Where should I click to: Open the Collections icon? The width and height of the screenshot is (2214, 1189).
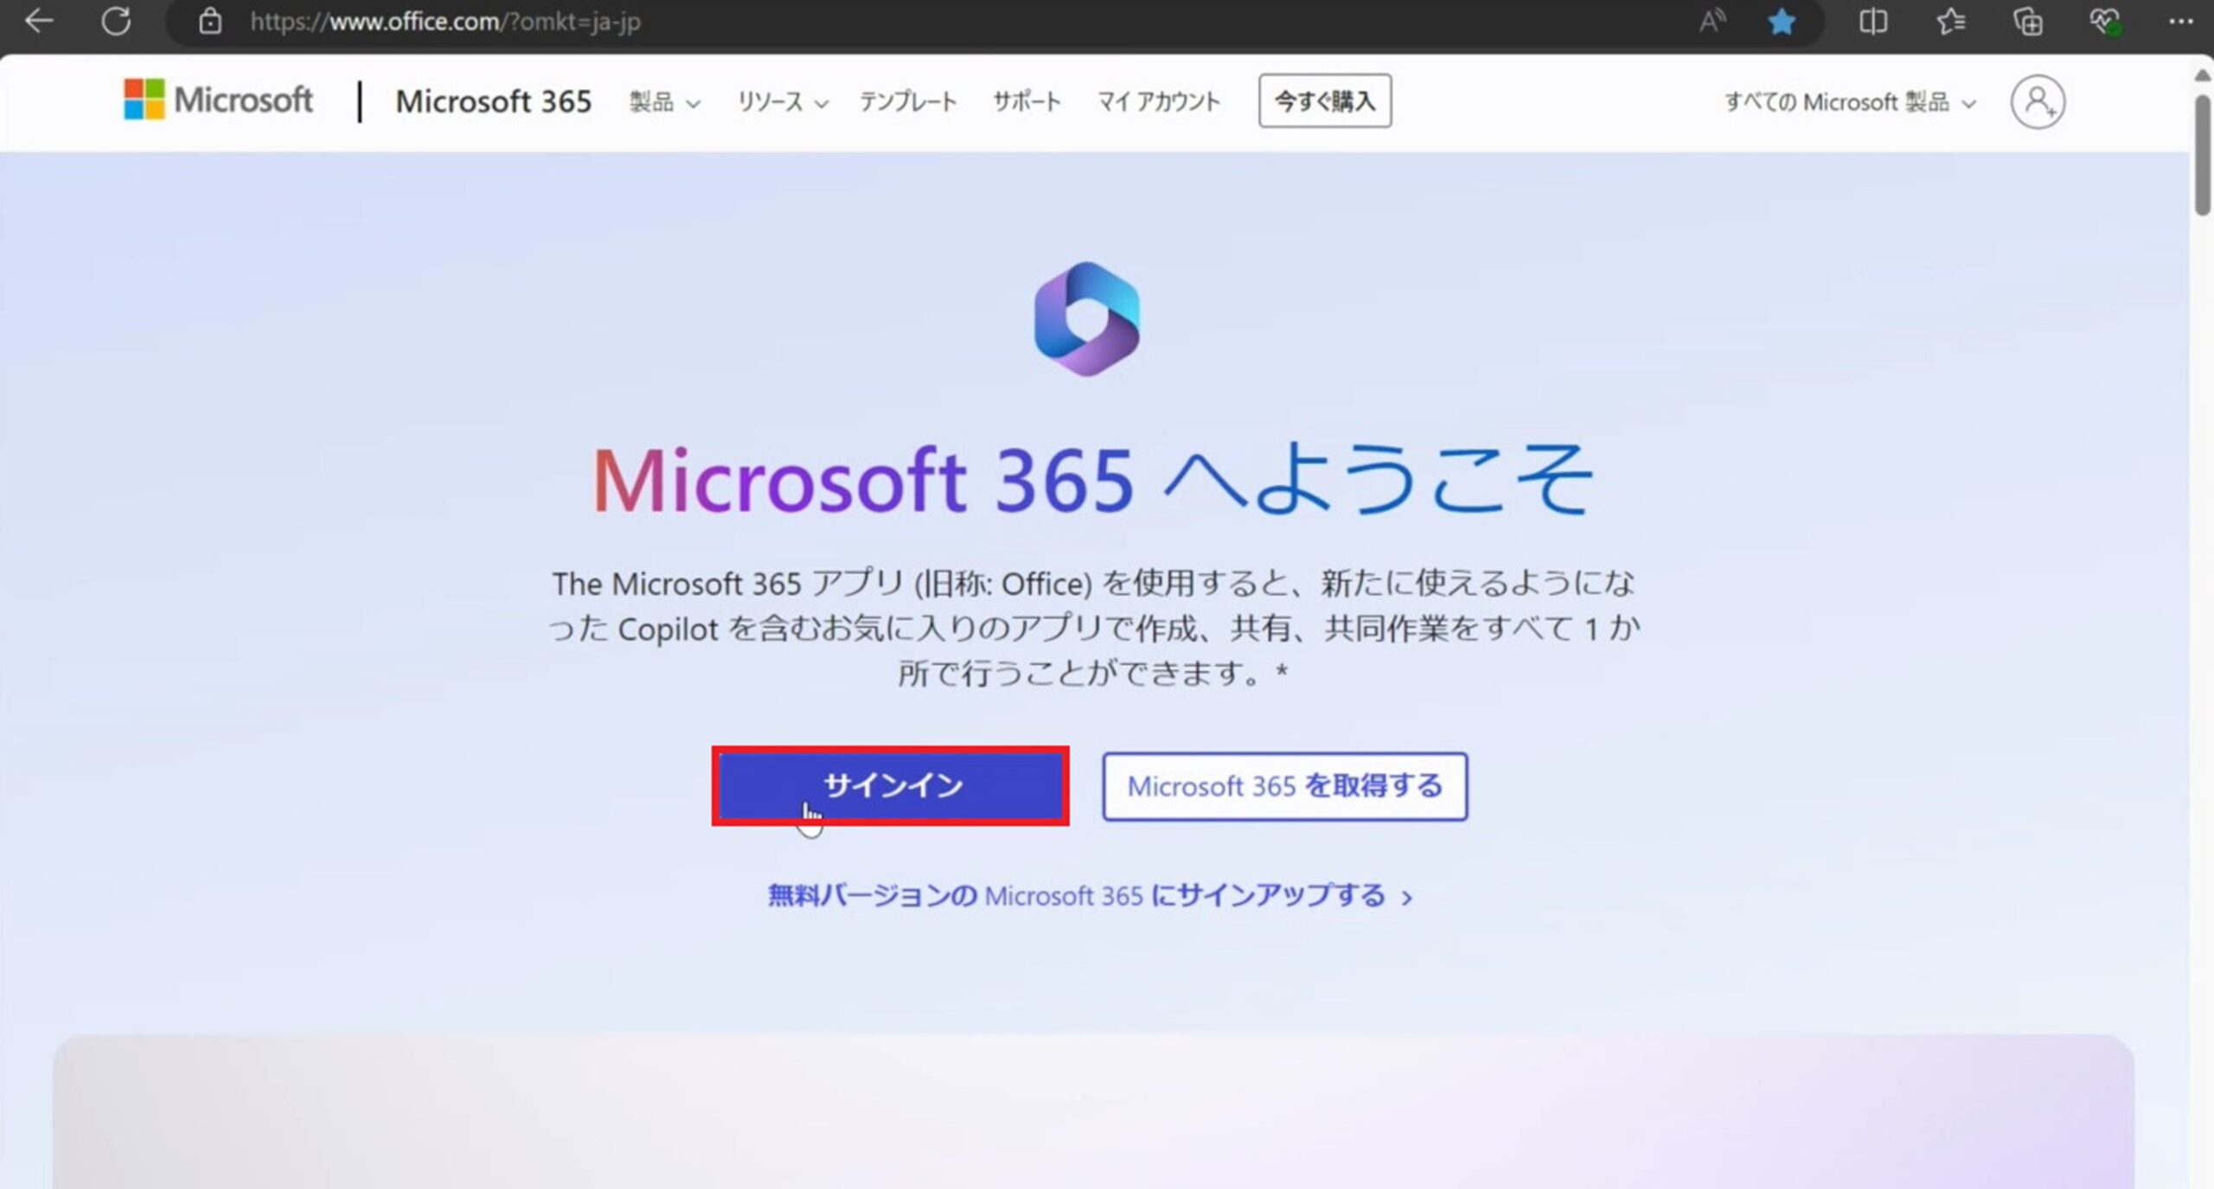pyautogui.click(x=2028, y=21)
